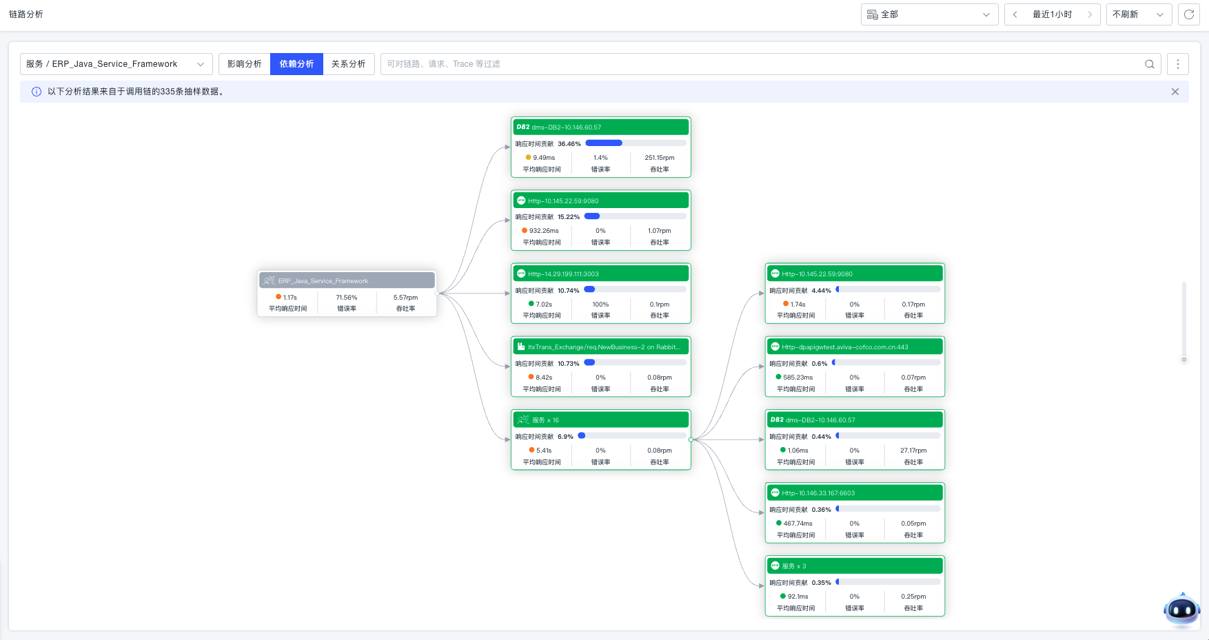
Task: Click the chatbot robot assistant icon
Action: pos(1181,610)
